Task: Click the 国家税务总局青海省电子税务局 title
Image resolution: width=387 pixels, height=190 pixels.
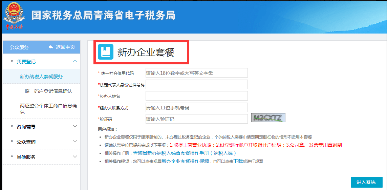Action: 103,16
